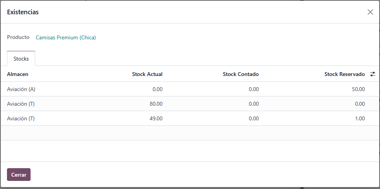Image resolution: width=380 pixels, height=189 pixels.
Task: Click the Existencias dialog title
Action: [x=23, y=12]
